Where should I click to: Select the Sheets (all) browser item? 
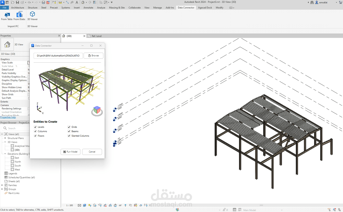(14, 181)
